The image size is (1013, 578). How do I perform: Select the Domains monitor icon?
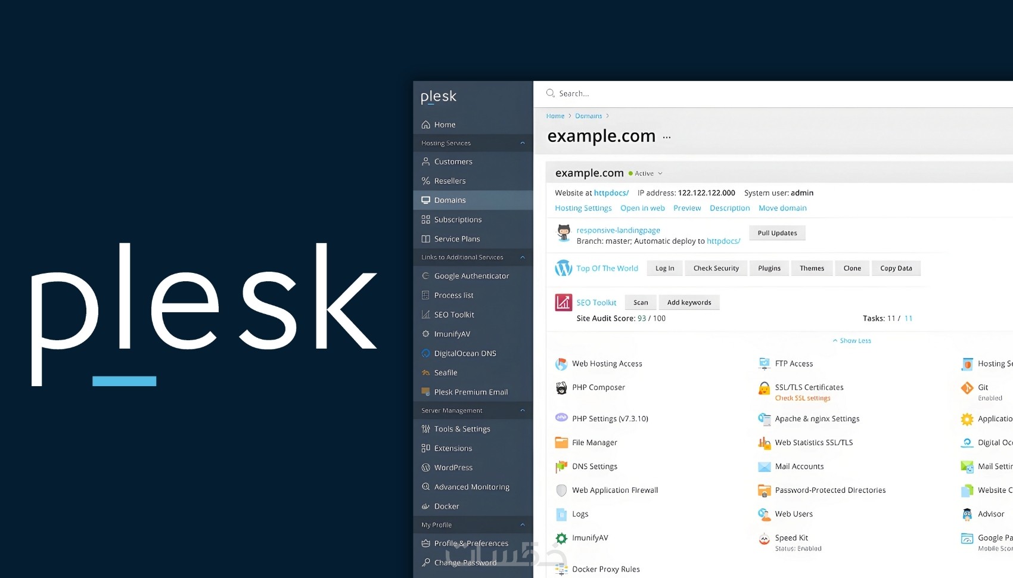[x=425, y=200]
